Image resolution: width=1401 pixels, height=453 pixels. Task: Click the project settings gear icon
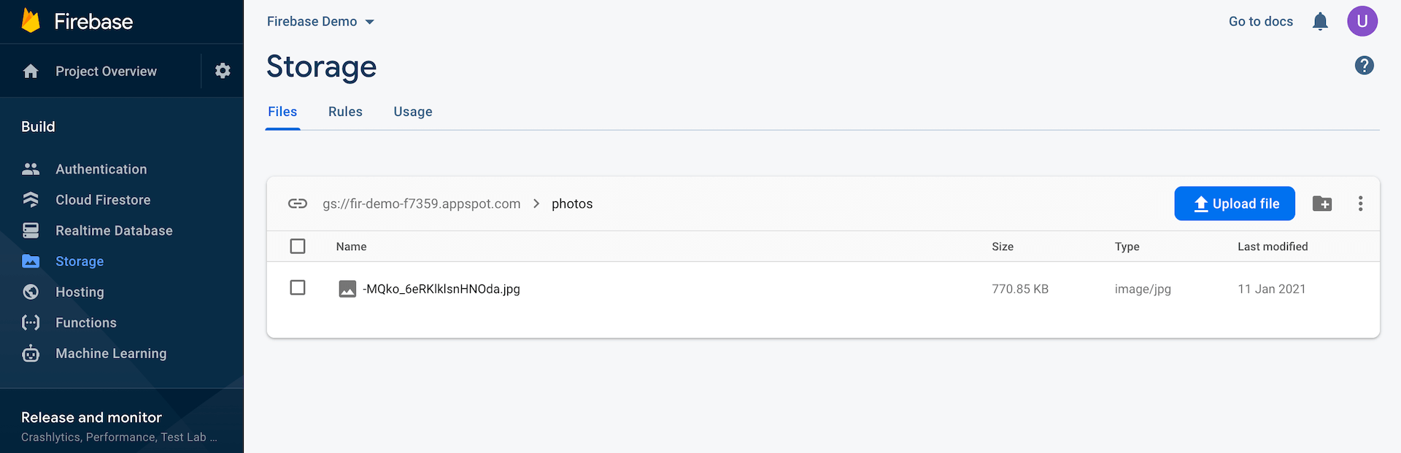[x=223, y=71]
